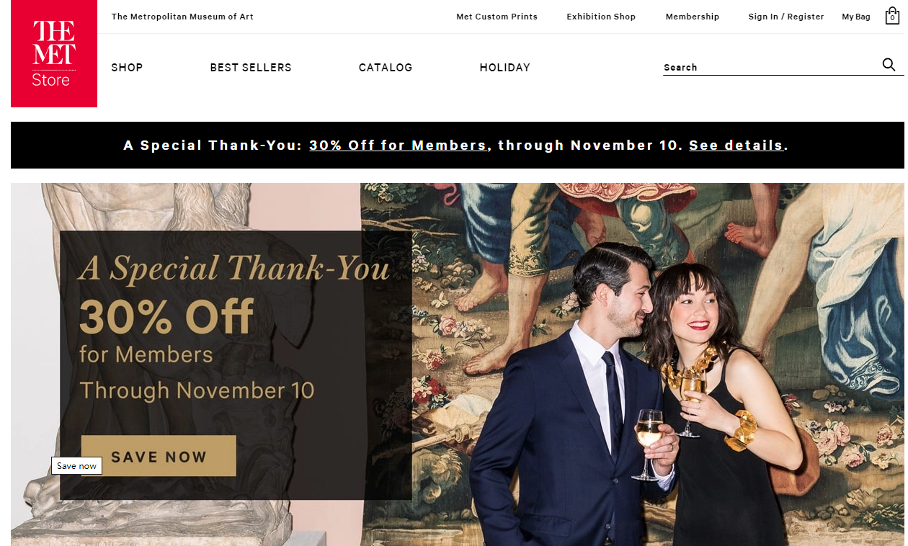Click the See details link
This screenshot has height=546, width=908.
pyautogui.click(x=736, y=146)
